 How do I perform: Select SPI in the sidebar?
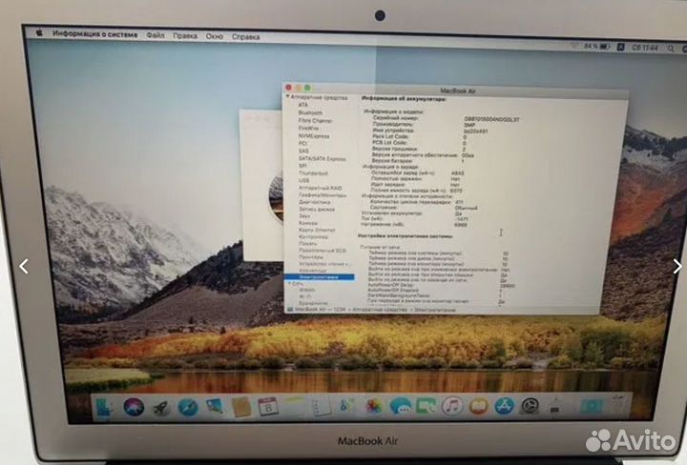[302, 166]
